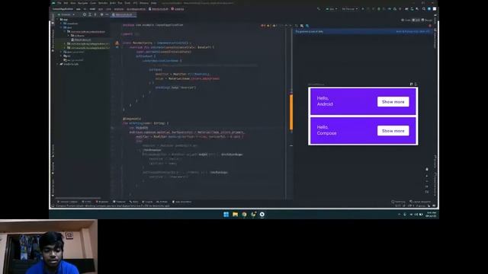Screen dimensions: 488x274
Task: Click the Run app play icon
Action: click(x=363, y=8)
